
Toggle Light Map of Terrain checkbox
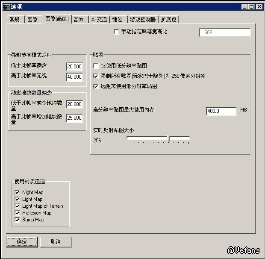[x=17, y=206]
